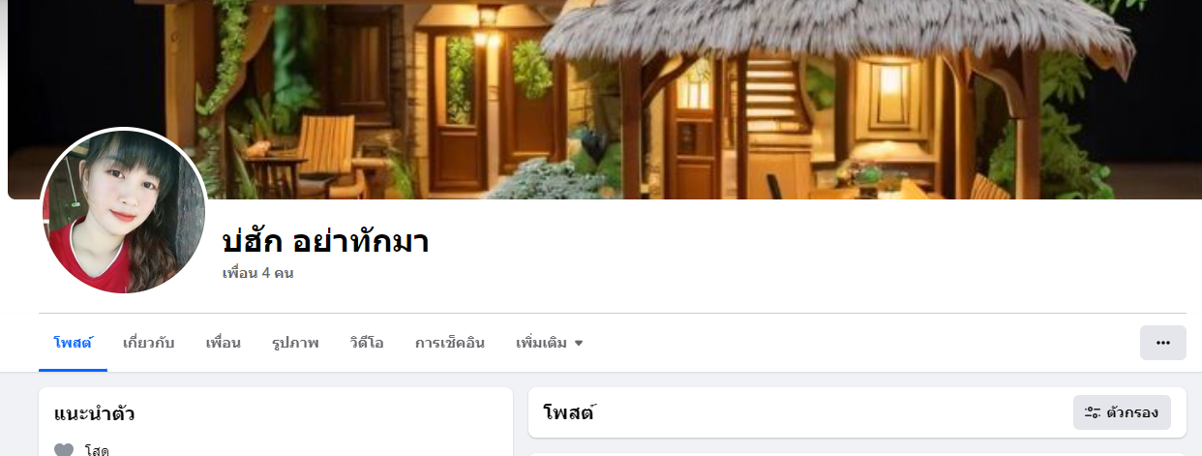Go to the เพื่อน tab
Image resolution: width=1202 pixels, height=456 pixels.
[x=224, y=343]
